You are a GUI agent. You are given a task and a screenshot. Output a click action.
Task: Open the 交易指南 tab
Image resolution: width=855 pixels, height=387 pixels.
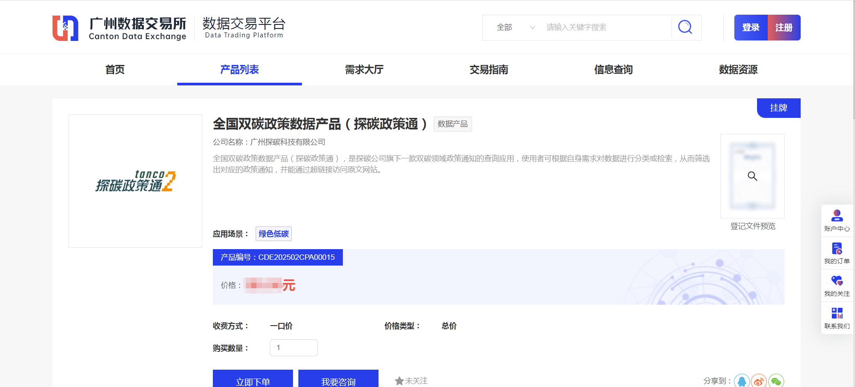489,69
